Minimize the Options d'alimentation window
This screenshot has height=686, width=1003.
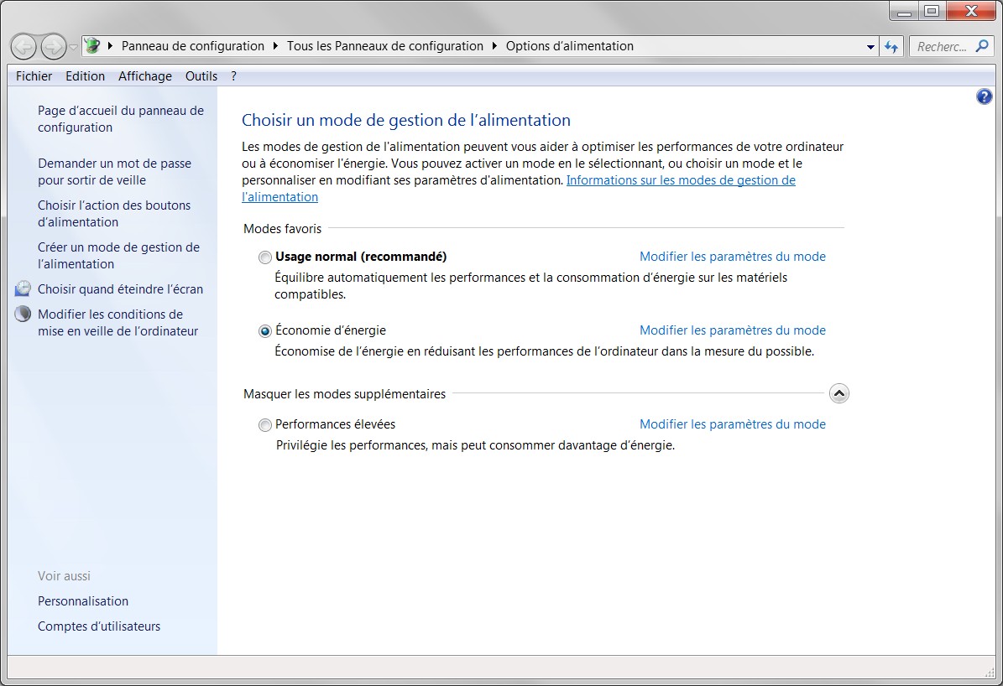[904, 11]
